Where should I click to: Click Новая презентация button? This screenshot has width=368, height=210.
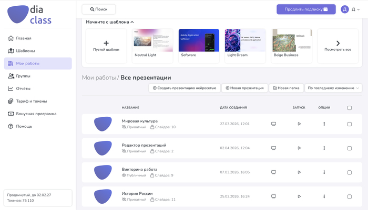[244, 88]
